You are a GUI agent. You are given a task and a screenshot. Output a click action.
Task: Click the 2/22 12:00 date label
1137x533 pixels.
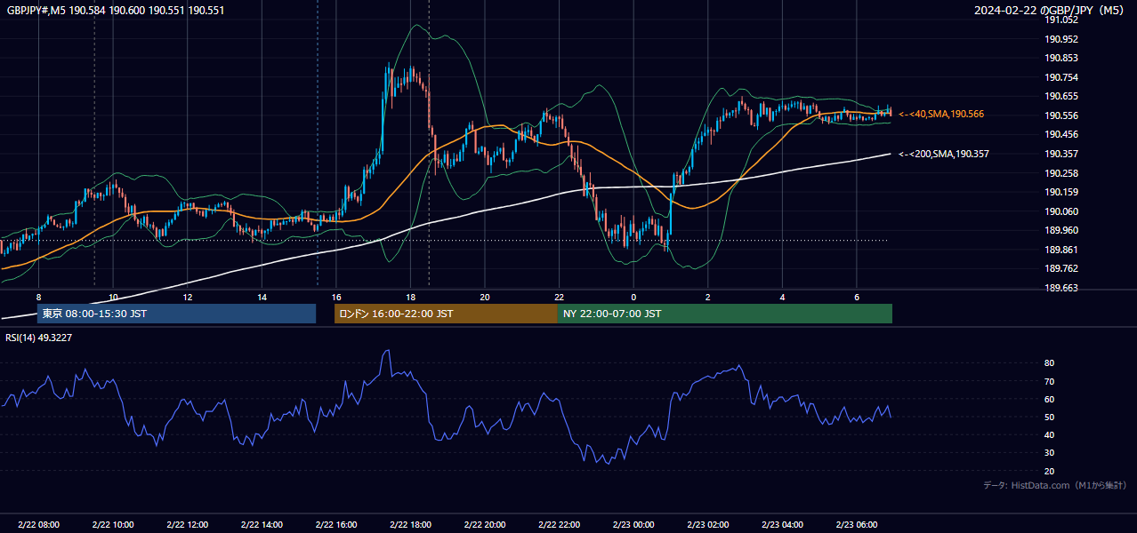tap(187, 525)
